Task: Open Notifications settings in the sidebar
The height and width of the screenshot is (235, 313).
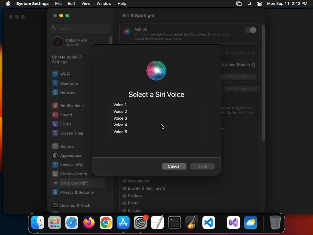Action: [68, 106]
